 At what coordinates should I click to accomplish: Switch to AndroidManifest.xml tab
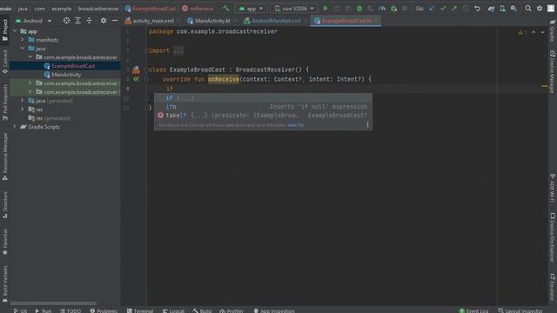[276, 21]
